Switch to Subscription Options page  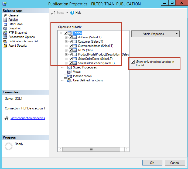[x=22, y=37]
